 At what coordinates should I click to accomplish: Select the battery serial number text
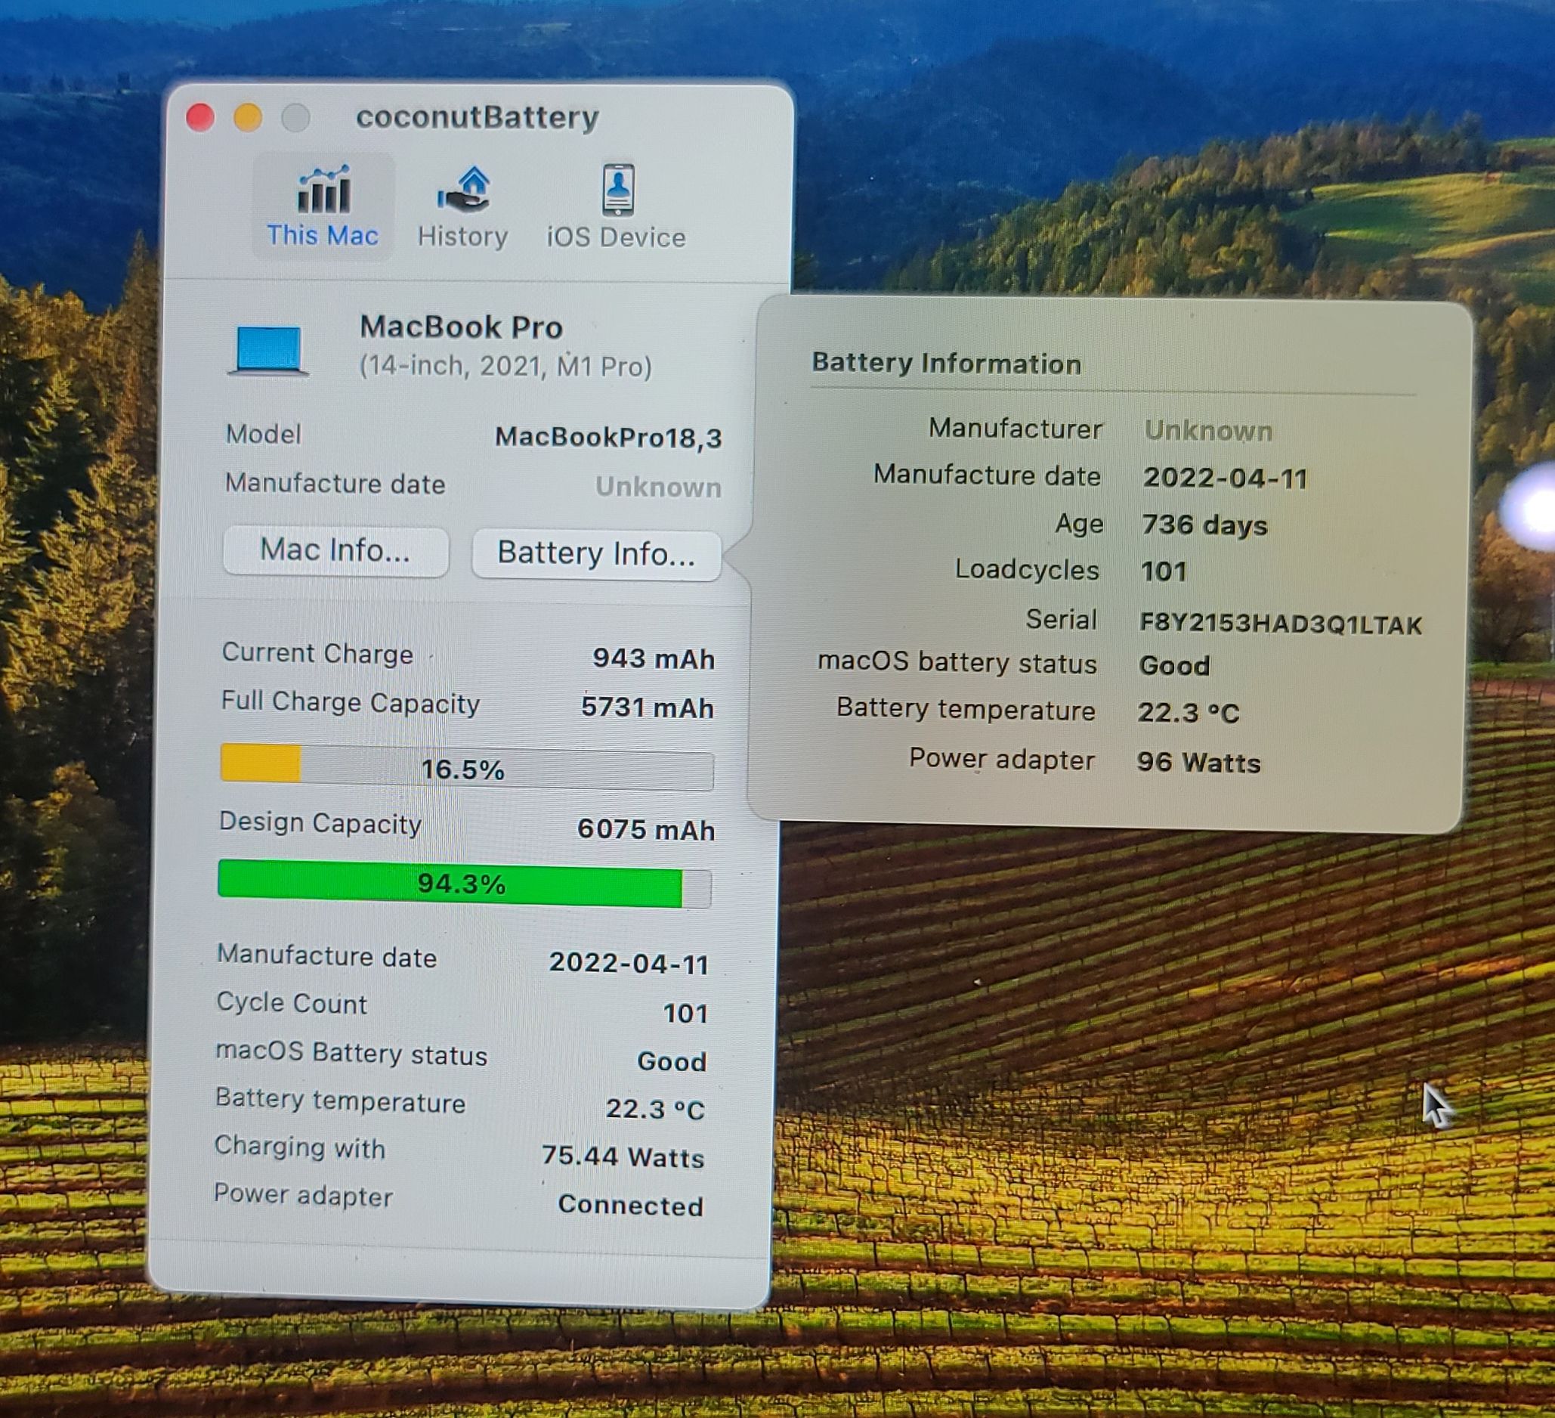pyautogui.click(x=1281, y=624)
